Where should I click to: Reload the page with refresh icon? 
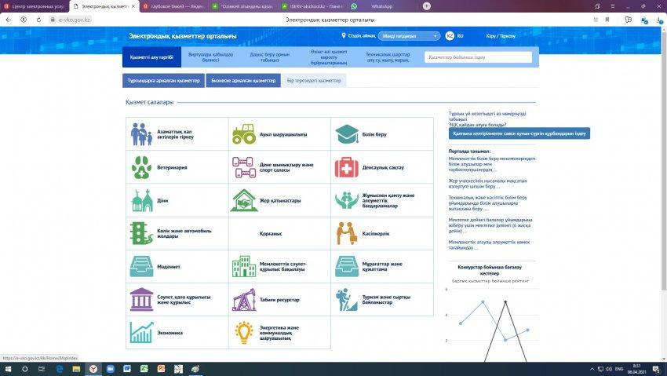pyautogui.click(x=38, y=20)
